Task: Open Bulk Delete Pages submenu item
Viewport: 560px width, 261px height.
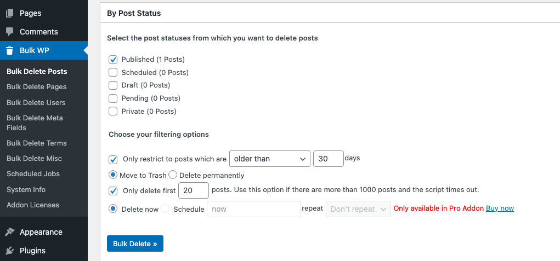Action: pyautogui.click(x=37, y=86)
